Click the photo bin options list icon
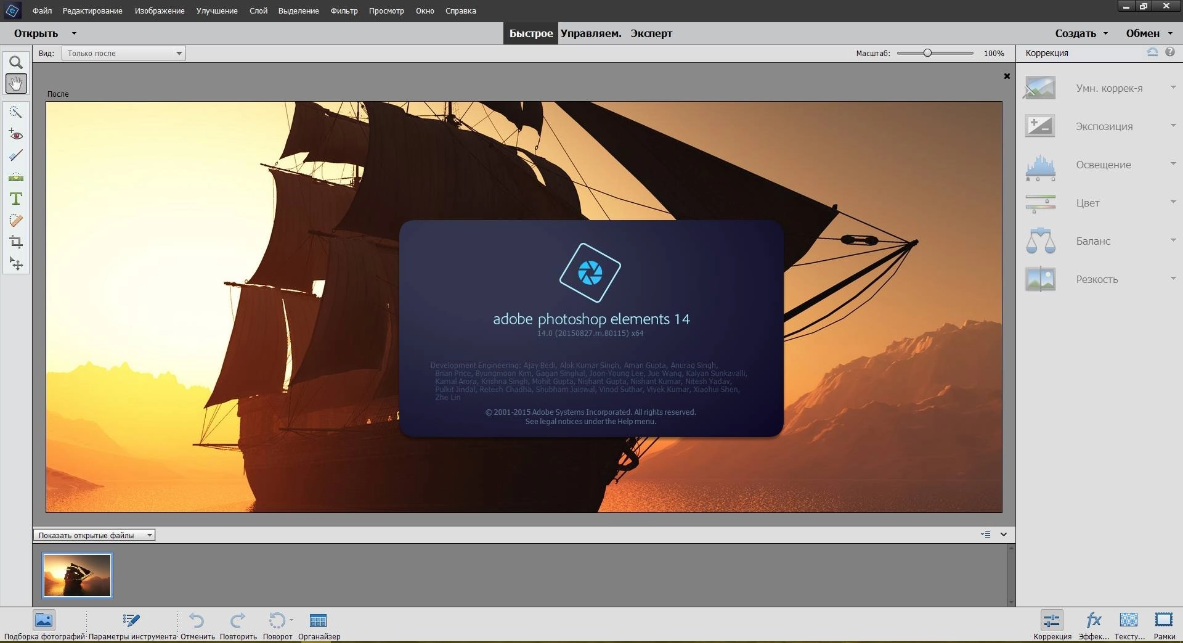 (x=986, y=534)
